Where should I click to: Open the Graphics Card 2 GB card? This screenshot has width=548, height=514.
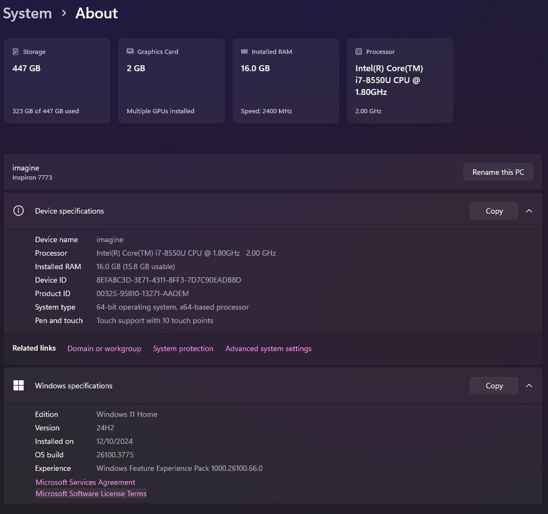point(172,81)
